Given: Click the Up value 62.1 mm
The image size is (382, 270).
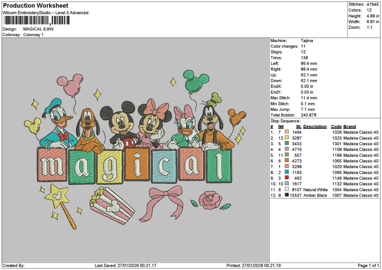Looking at the screenshot, I should tap(309, 75).
